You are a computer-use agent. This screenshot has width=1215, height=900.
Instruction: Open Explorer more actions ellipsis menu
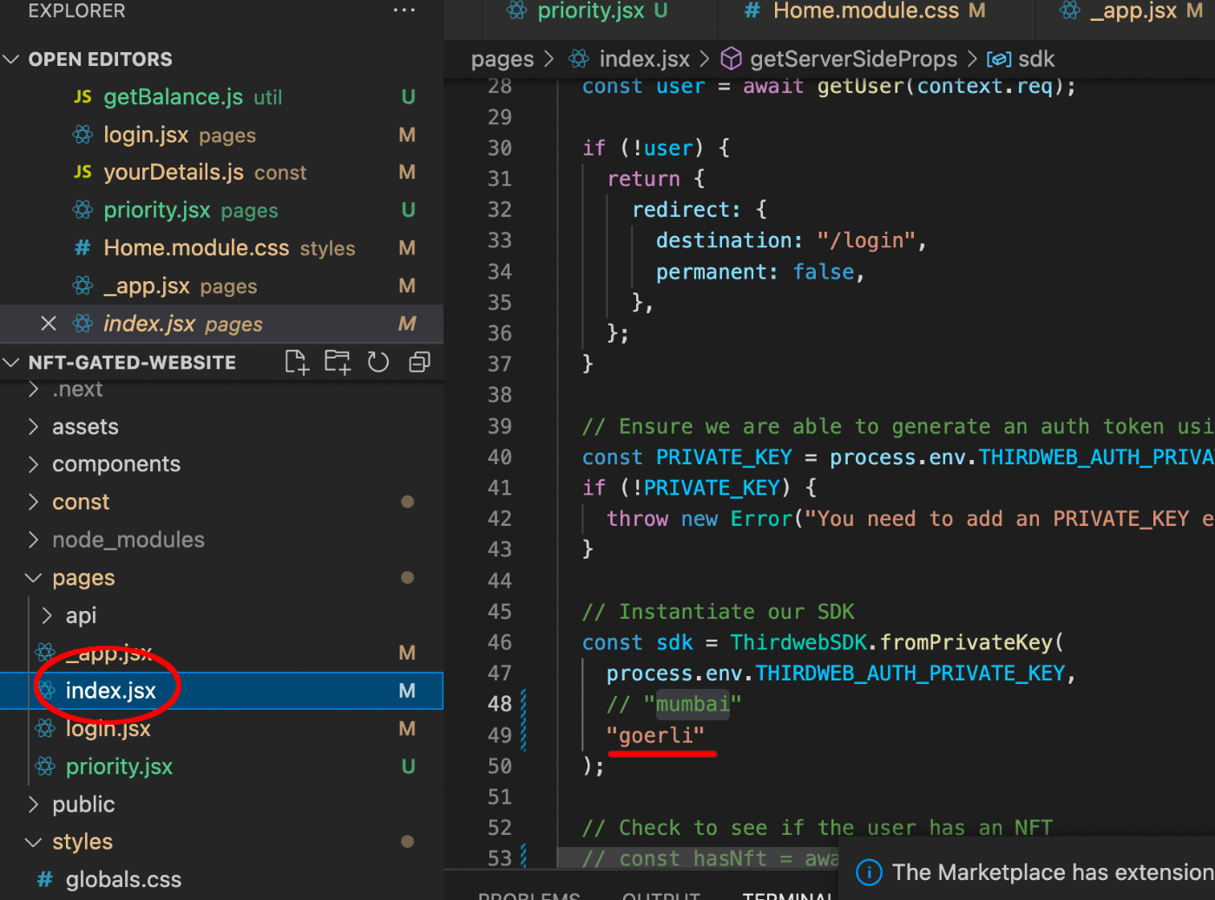[404, 10]
